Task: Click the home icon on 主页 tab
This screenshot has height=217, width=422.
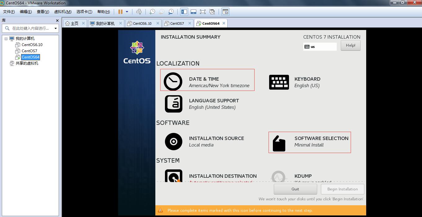Action: pyautogui.click(x=67, y=23)
